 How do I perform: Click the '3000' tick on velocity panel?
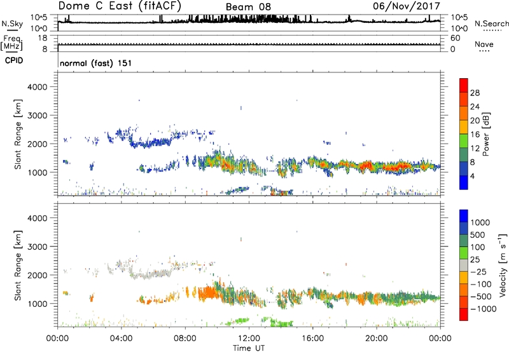coord(37,247)
